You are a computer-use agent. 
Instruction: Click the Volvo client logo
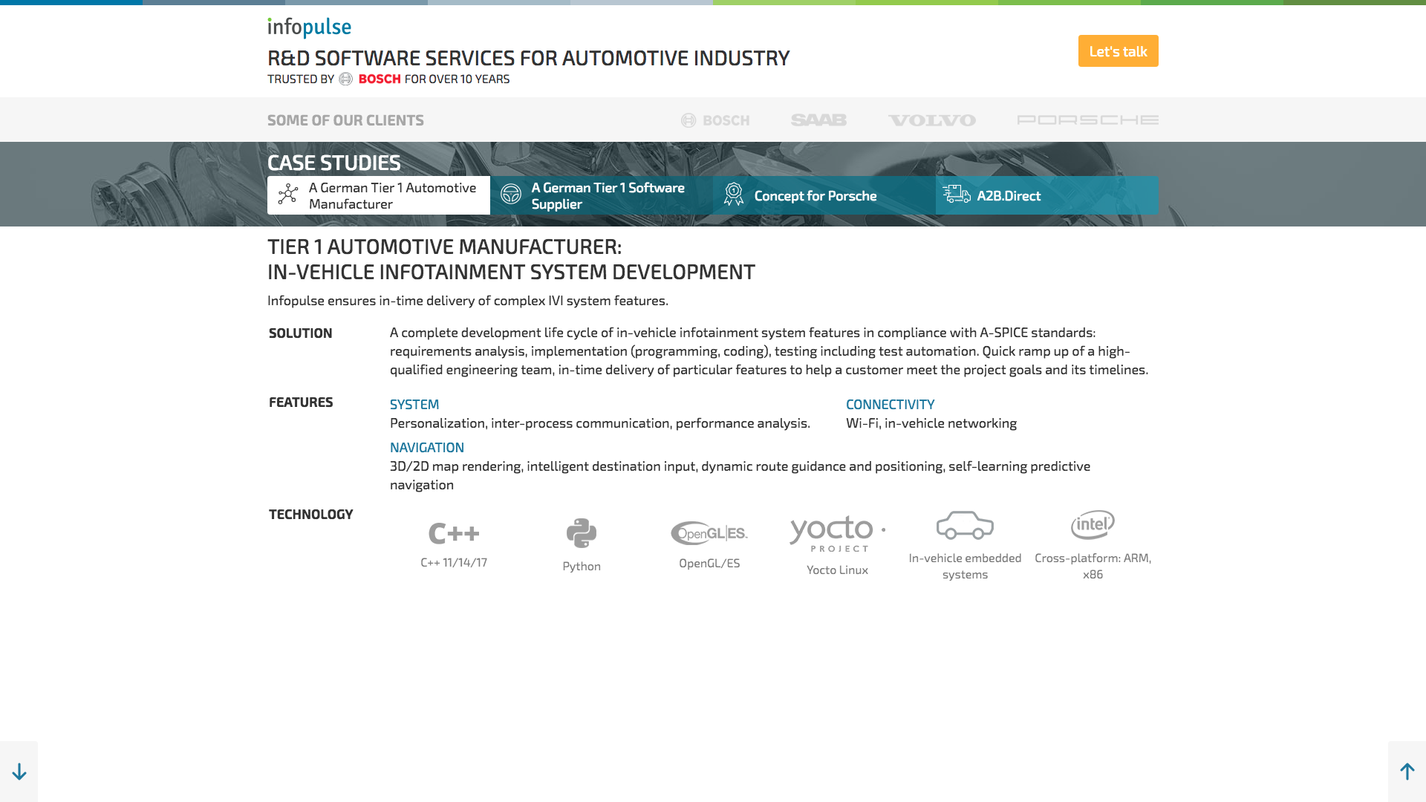point(932,120)
